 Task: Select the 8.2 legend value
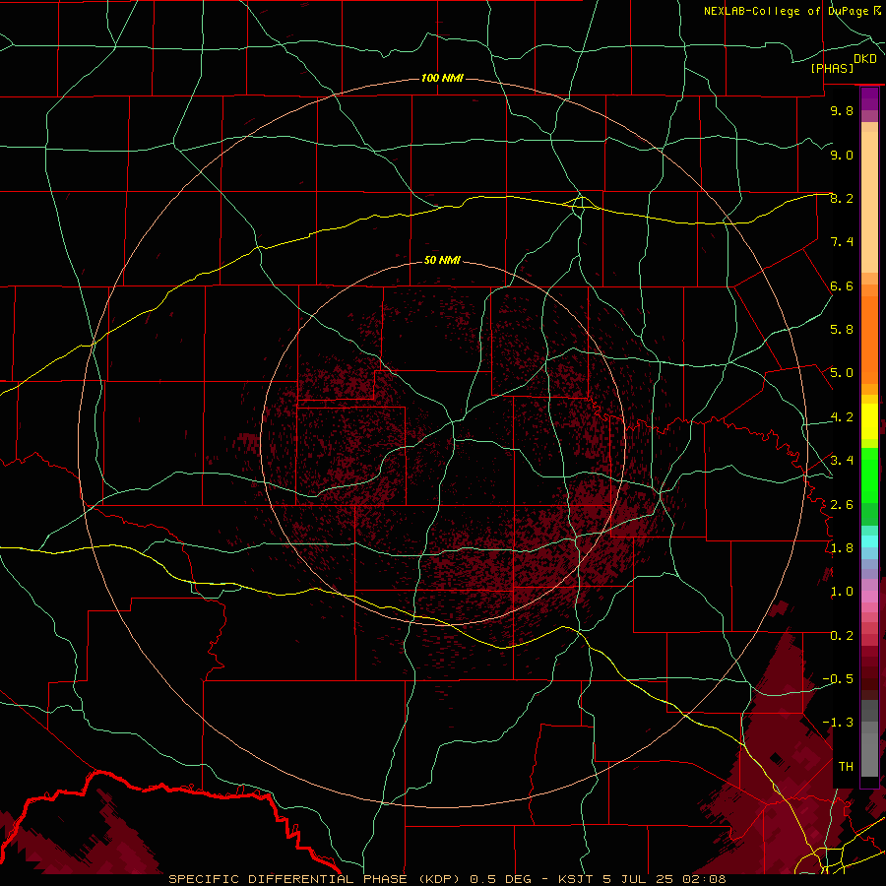(842, 198)
